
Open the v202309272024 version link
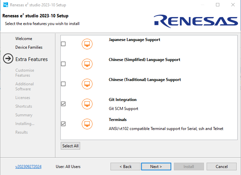pyautogui.click(x=28, y=167)
